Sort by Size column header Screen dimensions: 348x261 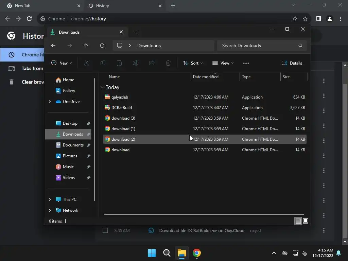pos(286,77)
